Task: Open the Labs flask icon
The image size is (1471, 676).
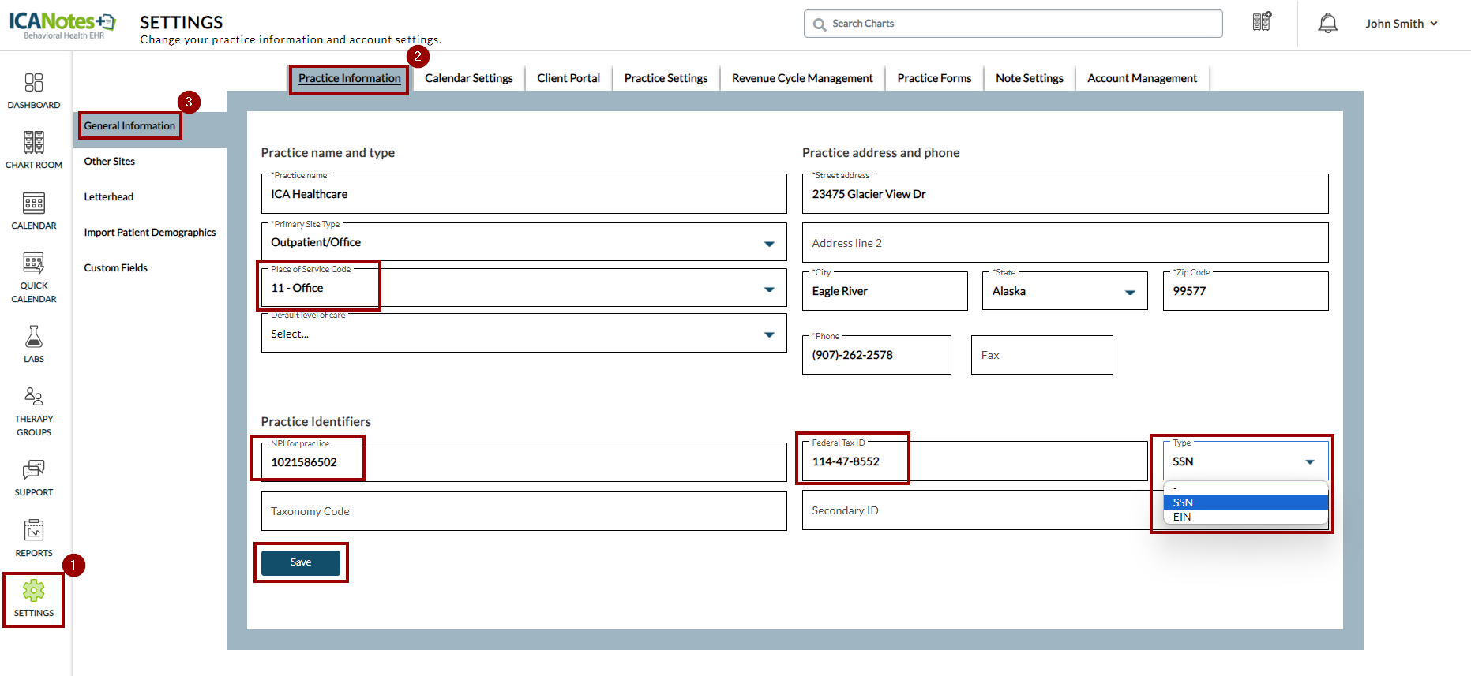Action: (33, 338)
